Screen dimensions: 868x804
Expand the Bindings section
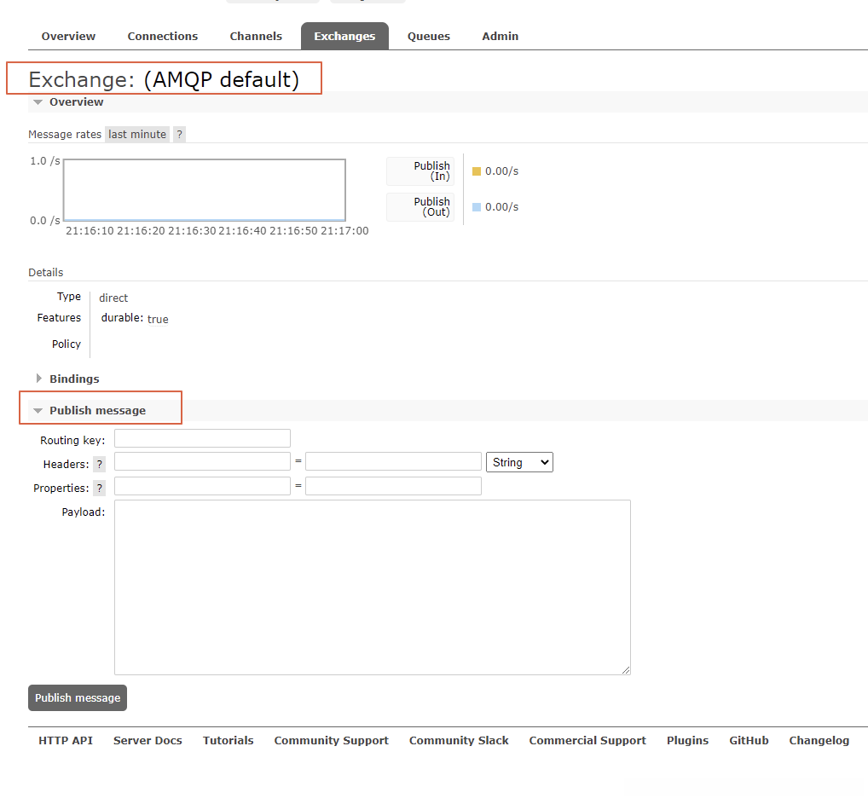point(67,379)
